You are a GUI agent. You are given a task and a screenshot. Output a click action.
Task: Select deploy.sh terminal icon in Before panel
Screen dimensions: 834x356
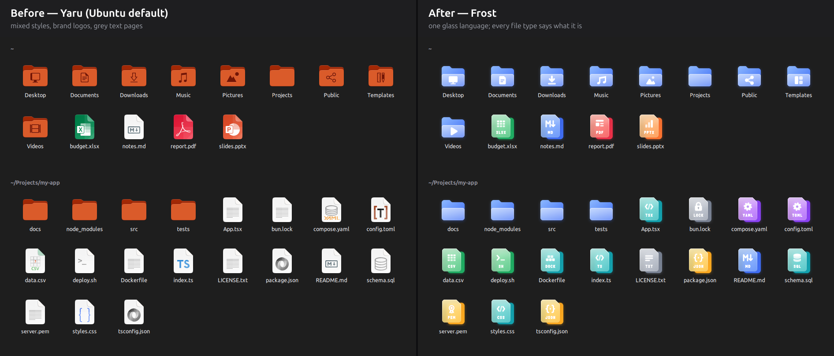click(x=85, y=261)
